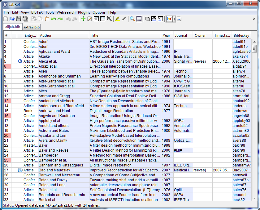Open the Plugins menu
The width and height of the screenshot is (260, 210).
[84, 12]
